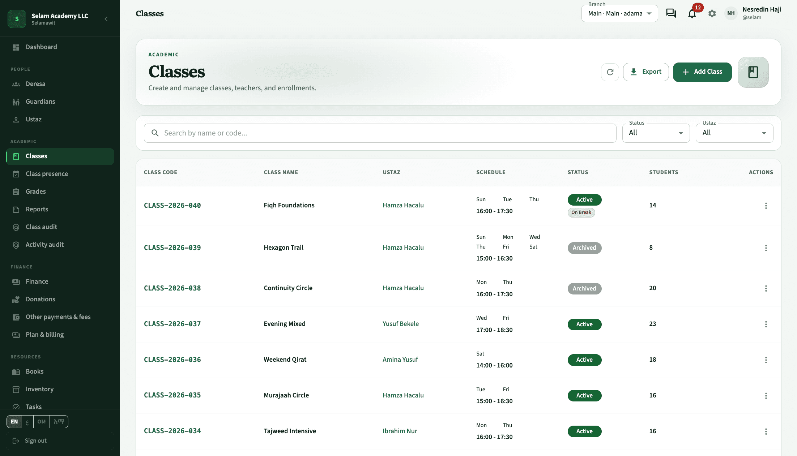Go to Class presence page
This screenshot has height=456, width=797.
[60, 174]
